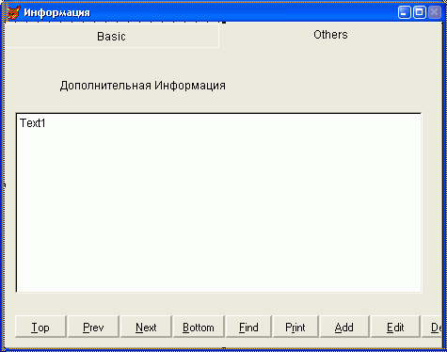Image resolution: width=447 pixels, height=352 pixels.
Task: Open the fox icon system menu
Action: pyautogui.click(x=13, y=12)
